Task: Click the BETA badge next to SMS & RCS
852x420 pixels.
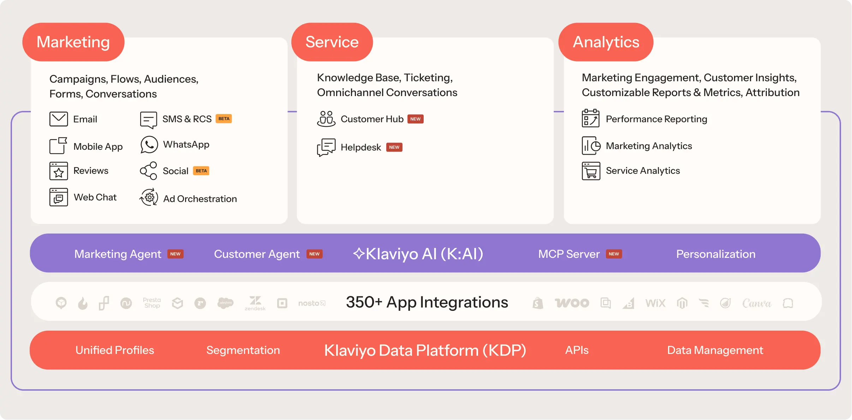Action: coord(224,119)
